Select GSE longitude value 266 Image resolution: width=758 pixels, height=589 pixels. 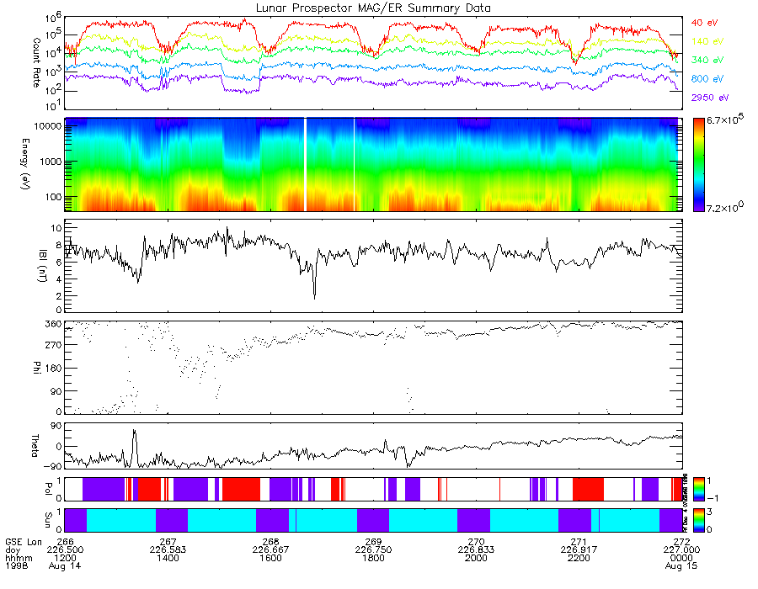click(65, 542)
